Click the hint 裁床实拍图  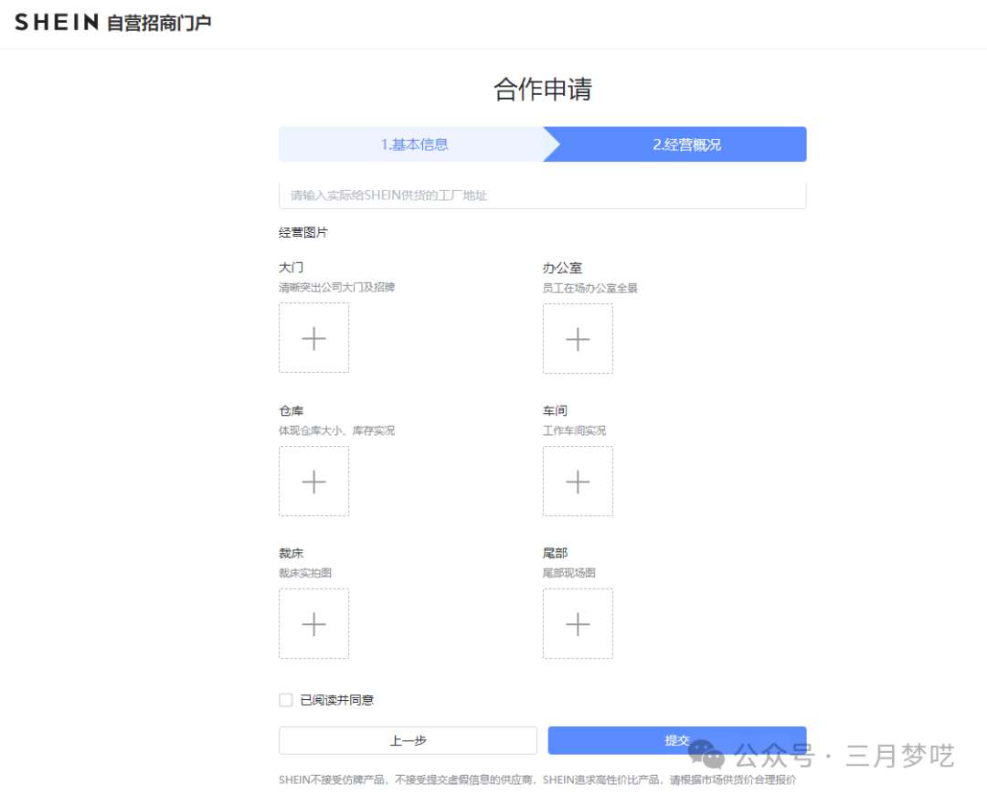point(305,573)
